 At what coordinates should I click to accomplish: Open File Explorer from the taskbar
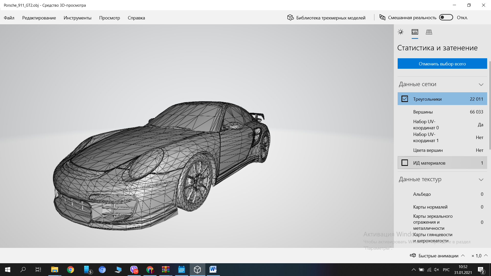point(54,269)
